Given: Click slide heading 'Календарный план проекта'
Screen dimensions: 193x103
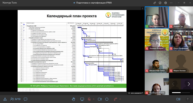Looking at the screenshot, I should pos(72,16).
